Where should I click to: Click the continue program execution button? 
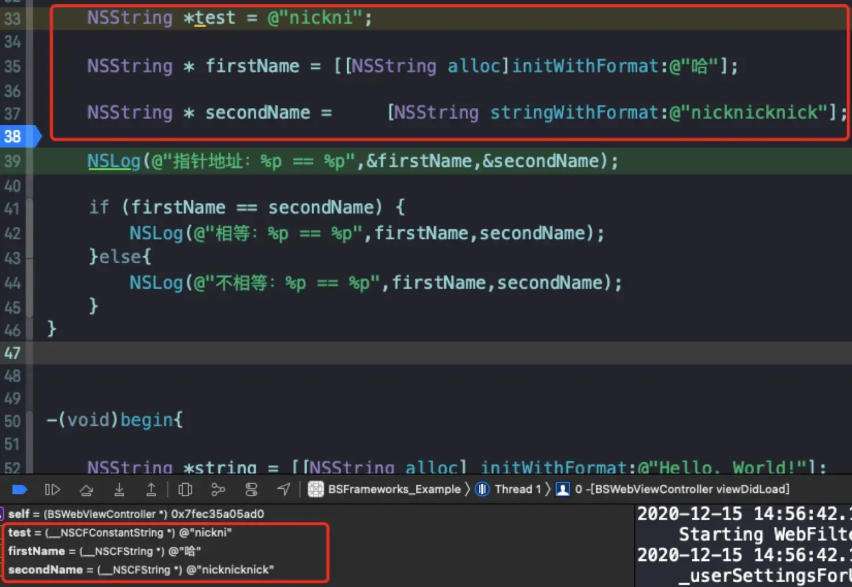[52, 489]
